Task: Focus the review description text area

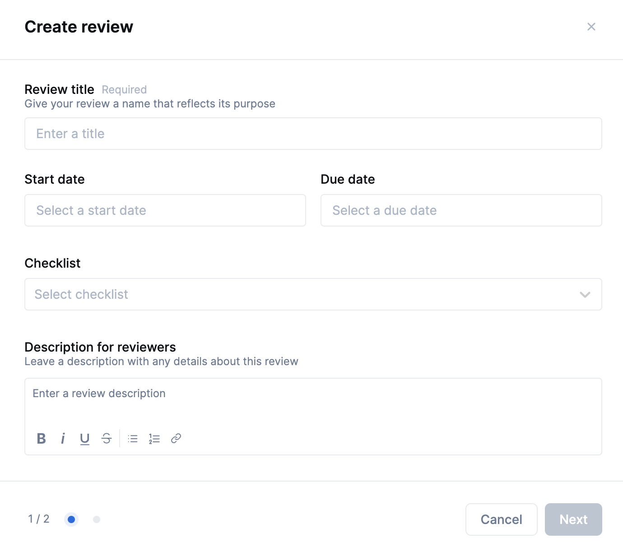Action: pos(313,402)
